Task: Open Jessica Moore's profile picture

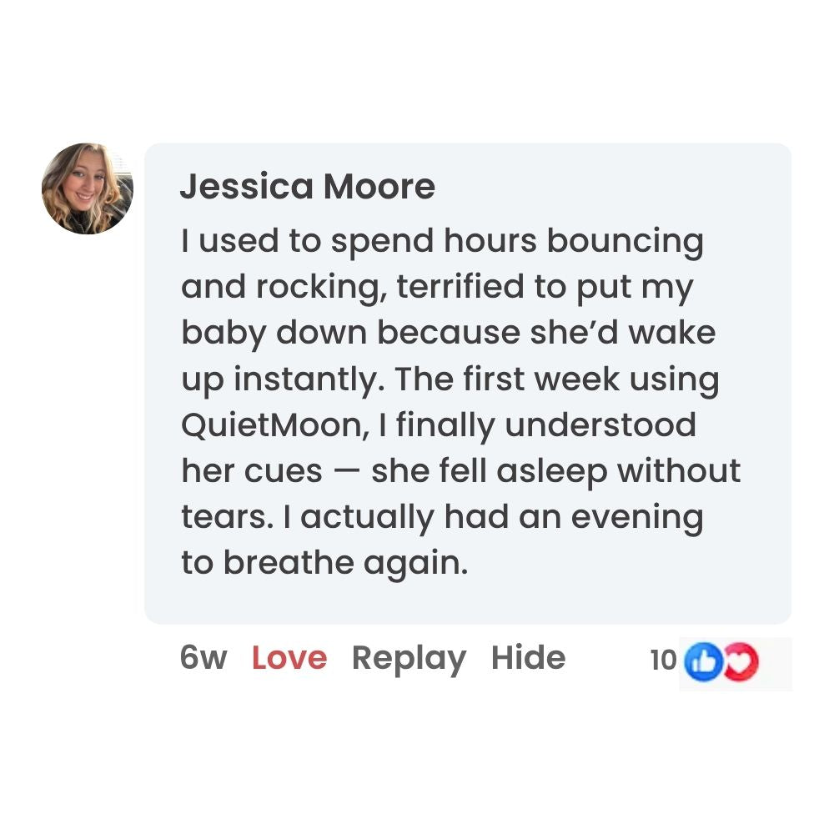Action: pos(88,188)
